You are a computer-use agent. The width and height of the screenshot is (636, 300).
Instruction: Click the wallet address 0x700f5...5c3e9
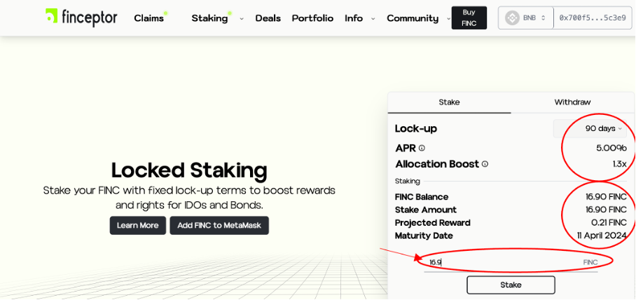pos(593,18)
